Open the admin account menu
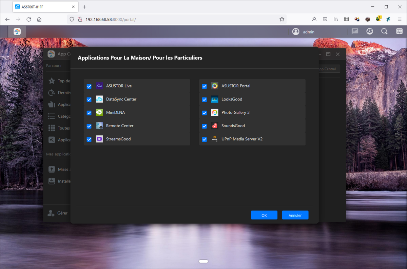The image size is (407, 269). (309, 32)
